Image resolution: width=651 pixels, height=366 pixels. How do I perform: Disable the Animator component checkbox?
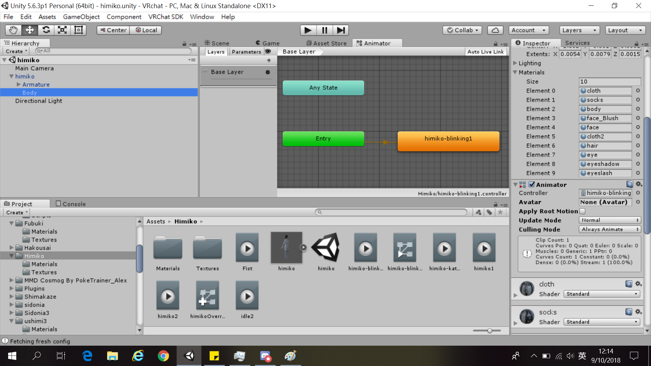click(x=532, y=184)
